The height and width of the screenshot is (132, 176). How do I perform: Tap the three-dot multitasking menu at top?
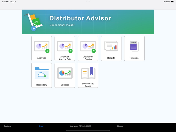coord(88,2)
